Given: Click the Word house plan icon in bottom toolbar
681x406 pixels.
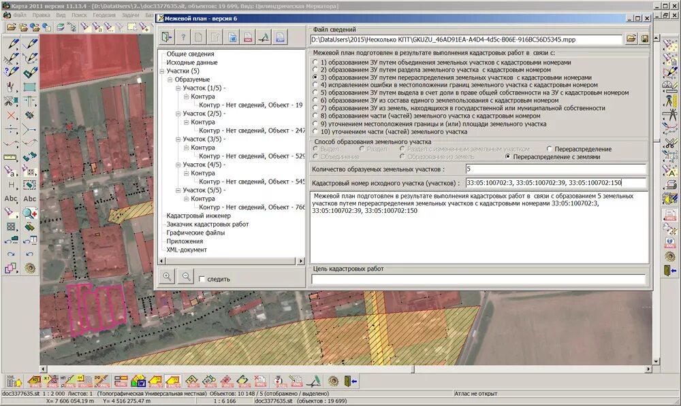Looking at the screenshot, I should coord(138,382).
